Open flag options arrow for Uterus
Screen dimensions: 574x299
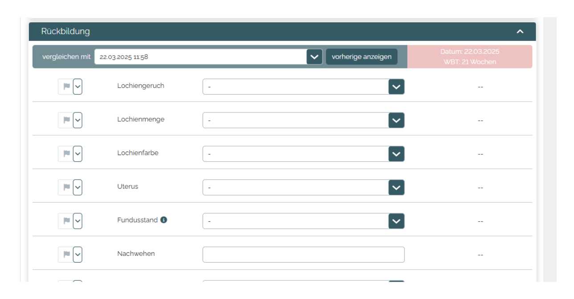pyautogui.click(x=78, y=187)
